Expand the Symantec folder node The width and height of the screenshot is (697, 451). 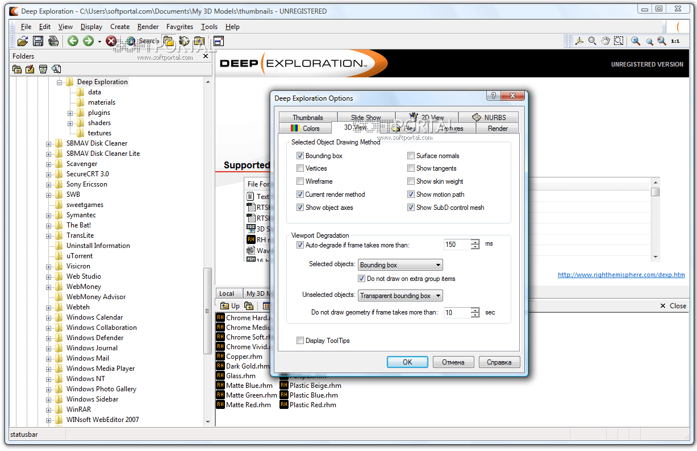coord(49,215)
